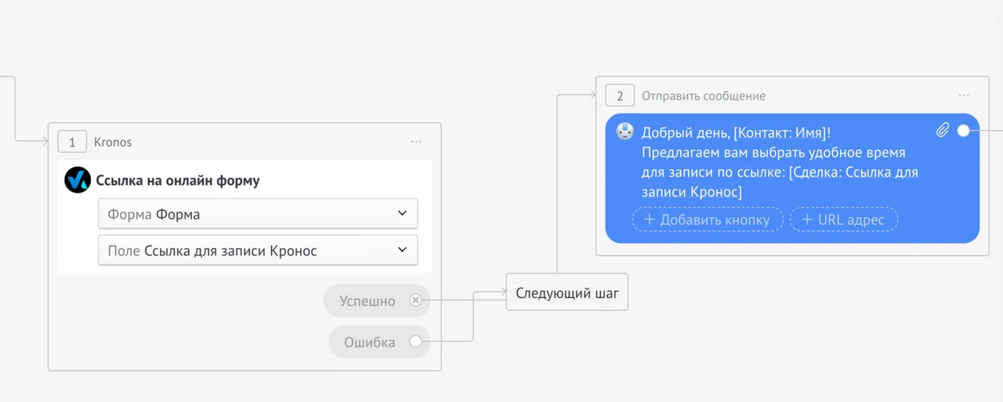Click the Kronos step header label
Image resolution: width=1003 pixels, height=402 pixels.
tap(113, 142)
